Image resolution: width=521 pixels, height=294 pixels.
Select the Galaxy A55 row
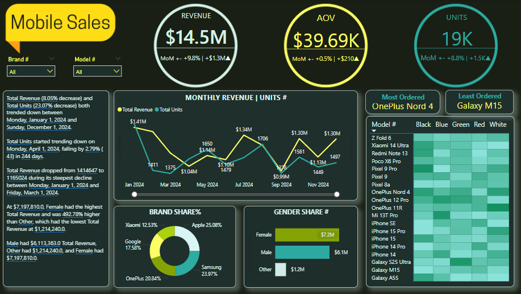coord(440,278)
